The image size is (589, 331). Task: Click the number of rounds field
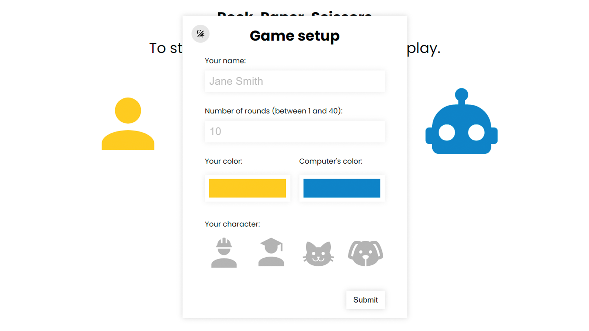[x=295, y=132]
